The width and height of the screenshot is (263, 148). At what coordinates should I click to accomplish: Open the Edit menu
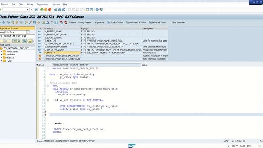(14, 4)
